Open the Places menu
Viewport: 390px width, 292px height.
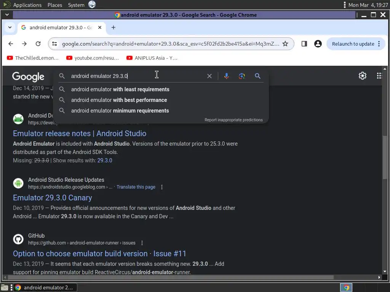point(55,5)
